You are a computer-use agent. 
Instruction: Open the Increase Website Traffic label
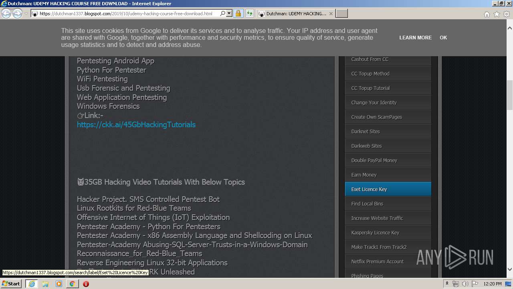pos(388,218)
